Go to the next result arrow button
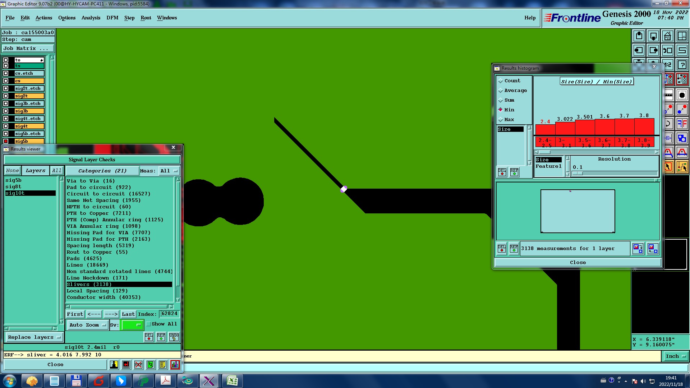Viewport: 690px width, 388px height. [111, 314]
